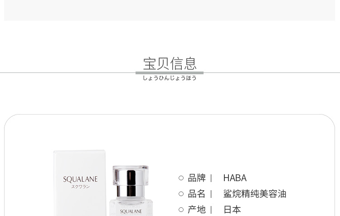The width and height of the screenshot is (340, 216).
Task: Click the bullet circle beside 产地
Action: 181,210
